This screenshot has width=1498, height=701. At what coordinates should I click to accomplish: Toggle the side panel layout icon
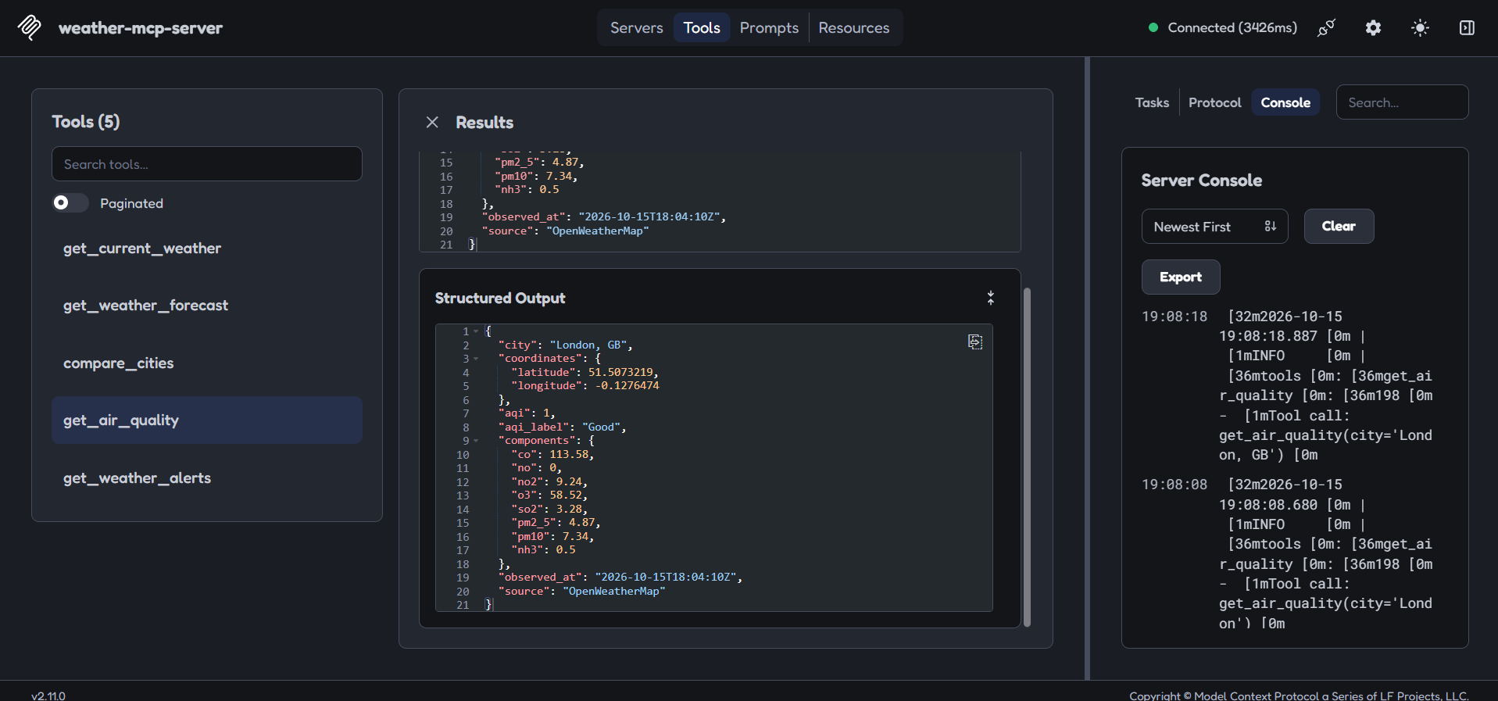coord(1467,28)
